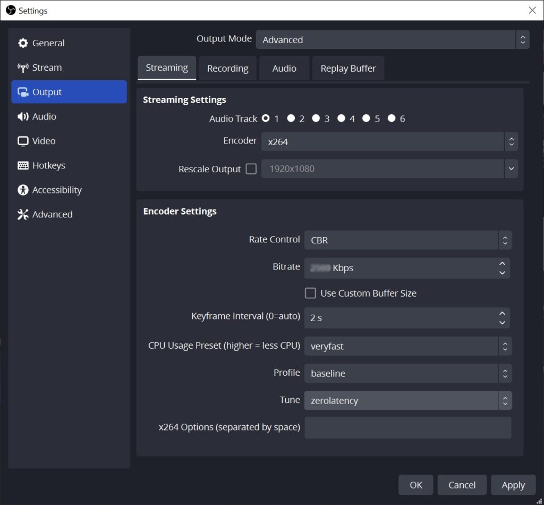Open Video settings monitor icon

click(x=23, y=141)
